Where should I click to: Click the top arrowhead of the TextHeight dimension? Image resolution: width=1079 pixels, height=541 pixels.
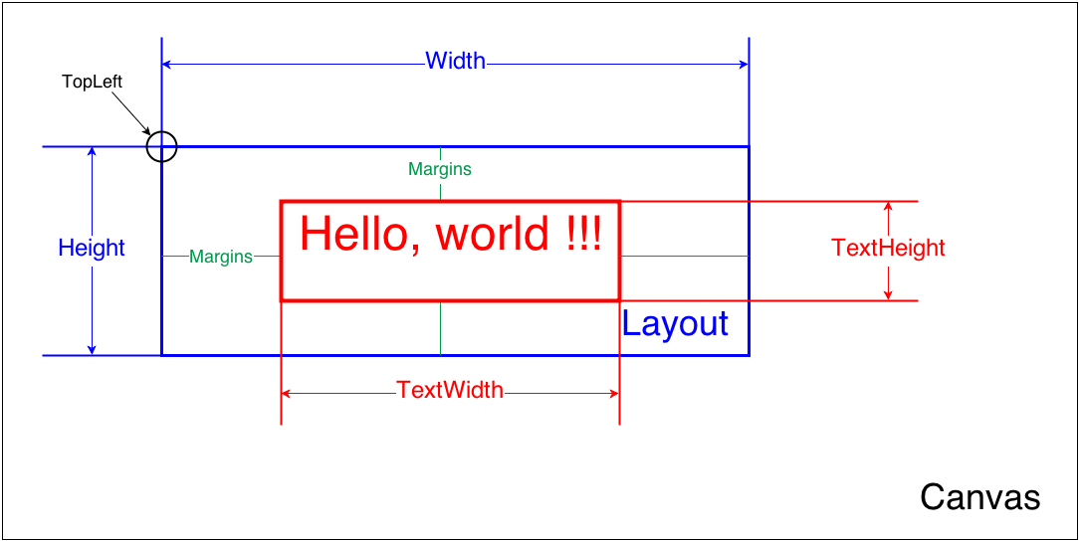[888, 207]
